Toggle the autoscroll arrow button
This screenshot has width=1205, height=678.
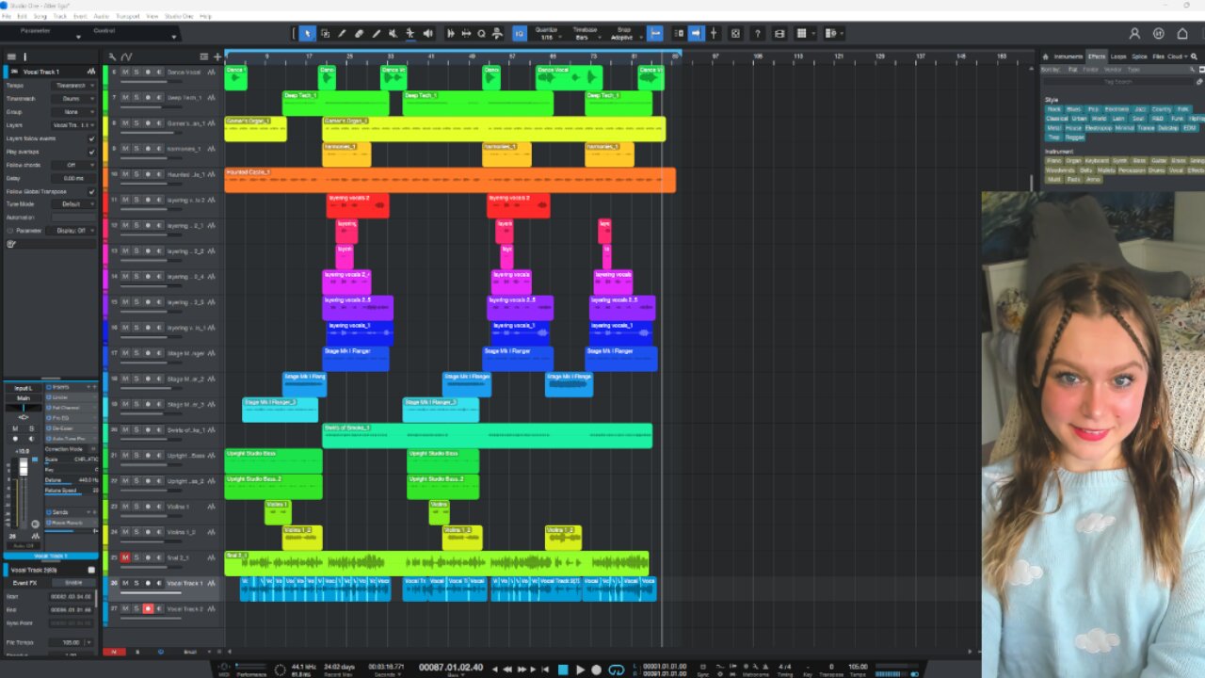coord(696,34)
